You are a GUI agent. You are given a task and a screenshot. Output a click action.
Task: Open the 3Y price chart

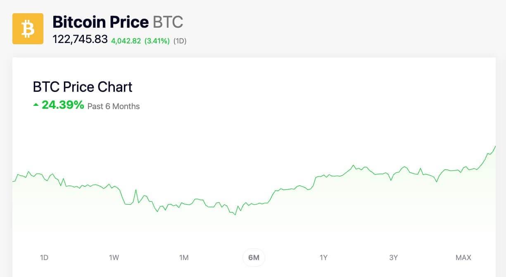click(x=394, y=257)
